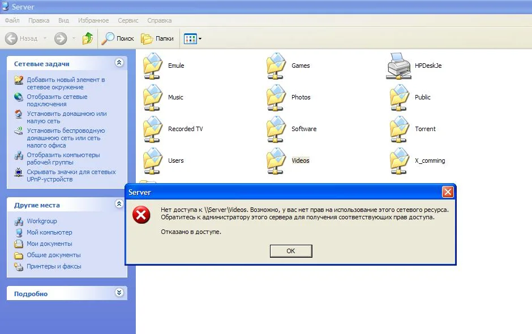Open the Справка menu

click(x=159, y=20)
